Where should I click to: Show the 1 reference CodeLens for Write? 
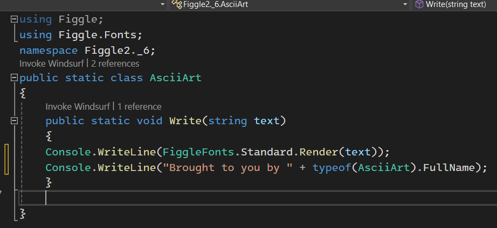[x=139, y=106]
